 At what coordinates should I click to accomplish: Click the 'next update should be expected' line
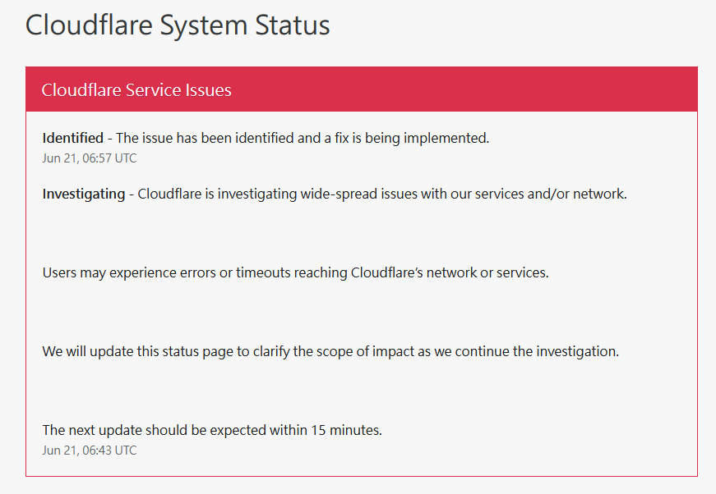pyautogui.click(x=212, y=430)
